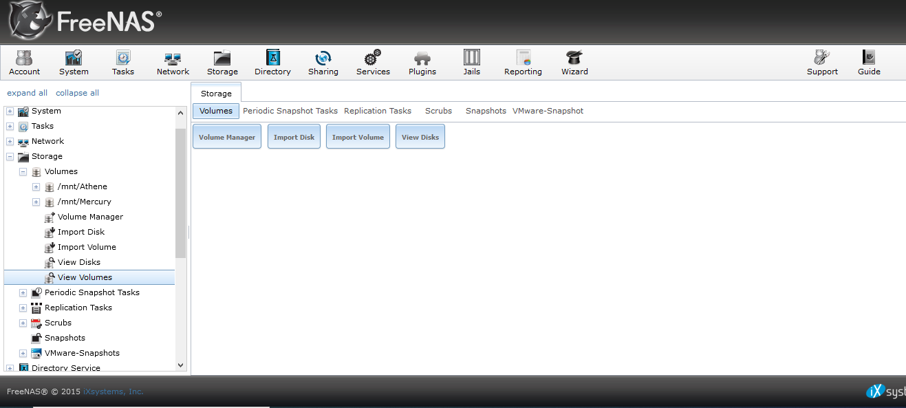Open the System toolbar icon
Image resolution: width=906 pixels, height=408 pixels.
74,62
